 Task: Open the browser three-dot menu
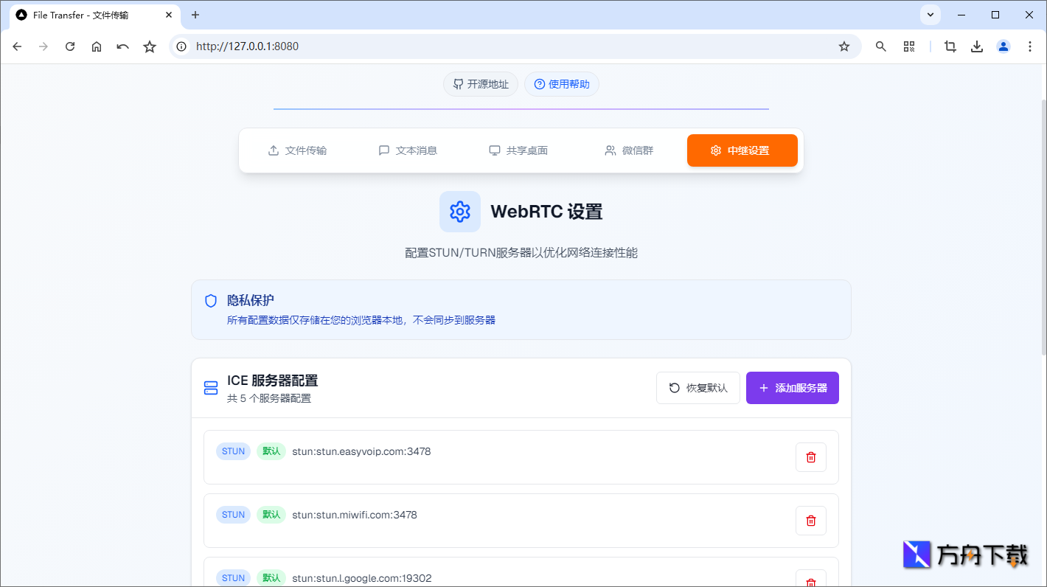1030,46
